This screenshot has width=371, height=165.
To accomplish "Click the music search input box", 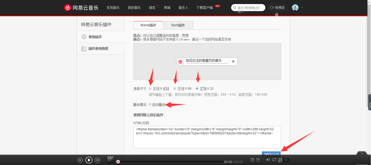I will [248, 8].
